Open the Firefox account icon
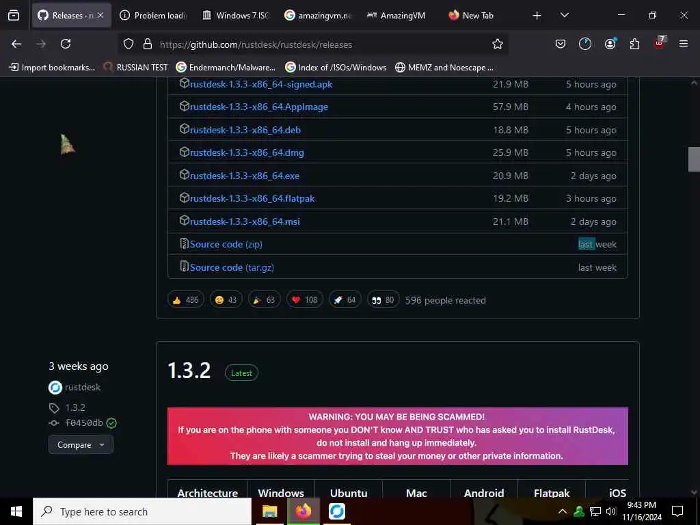 click(610, 44)
